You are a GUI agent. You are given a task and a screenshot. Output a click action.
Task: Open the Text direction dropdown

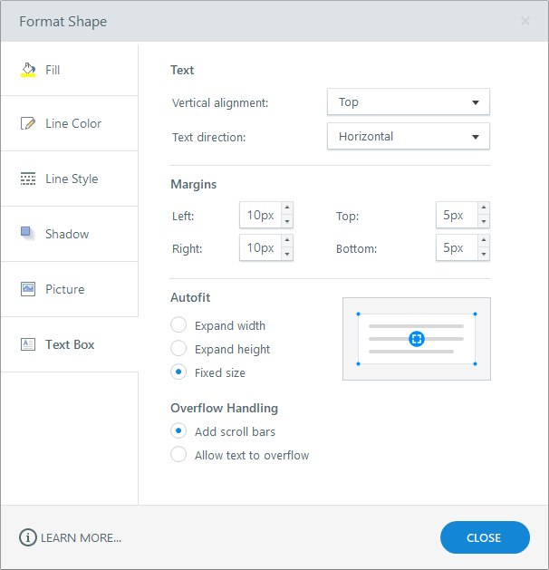pyautogui.click(x=408, y=137)
